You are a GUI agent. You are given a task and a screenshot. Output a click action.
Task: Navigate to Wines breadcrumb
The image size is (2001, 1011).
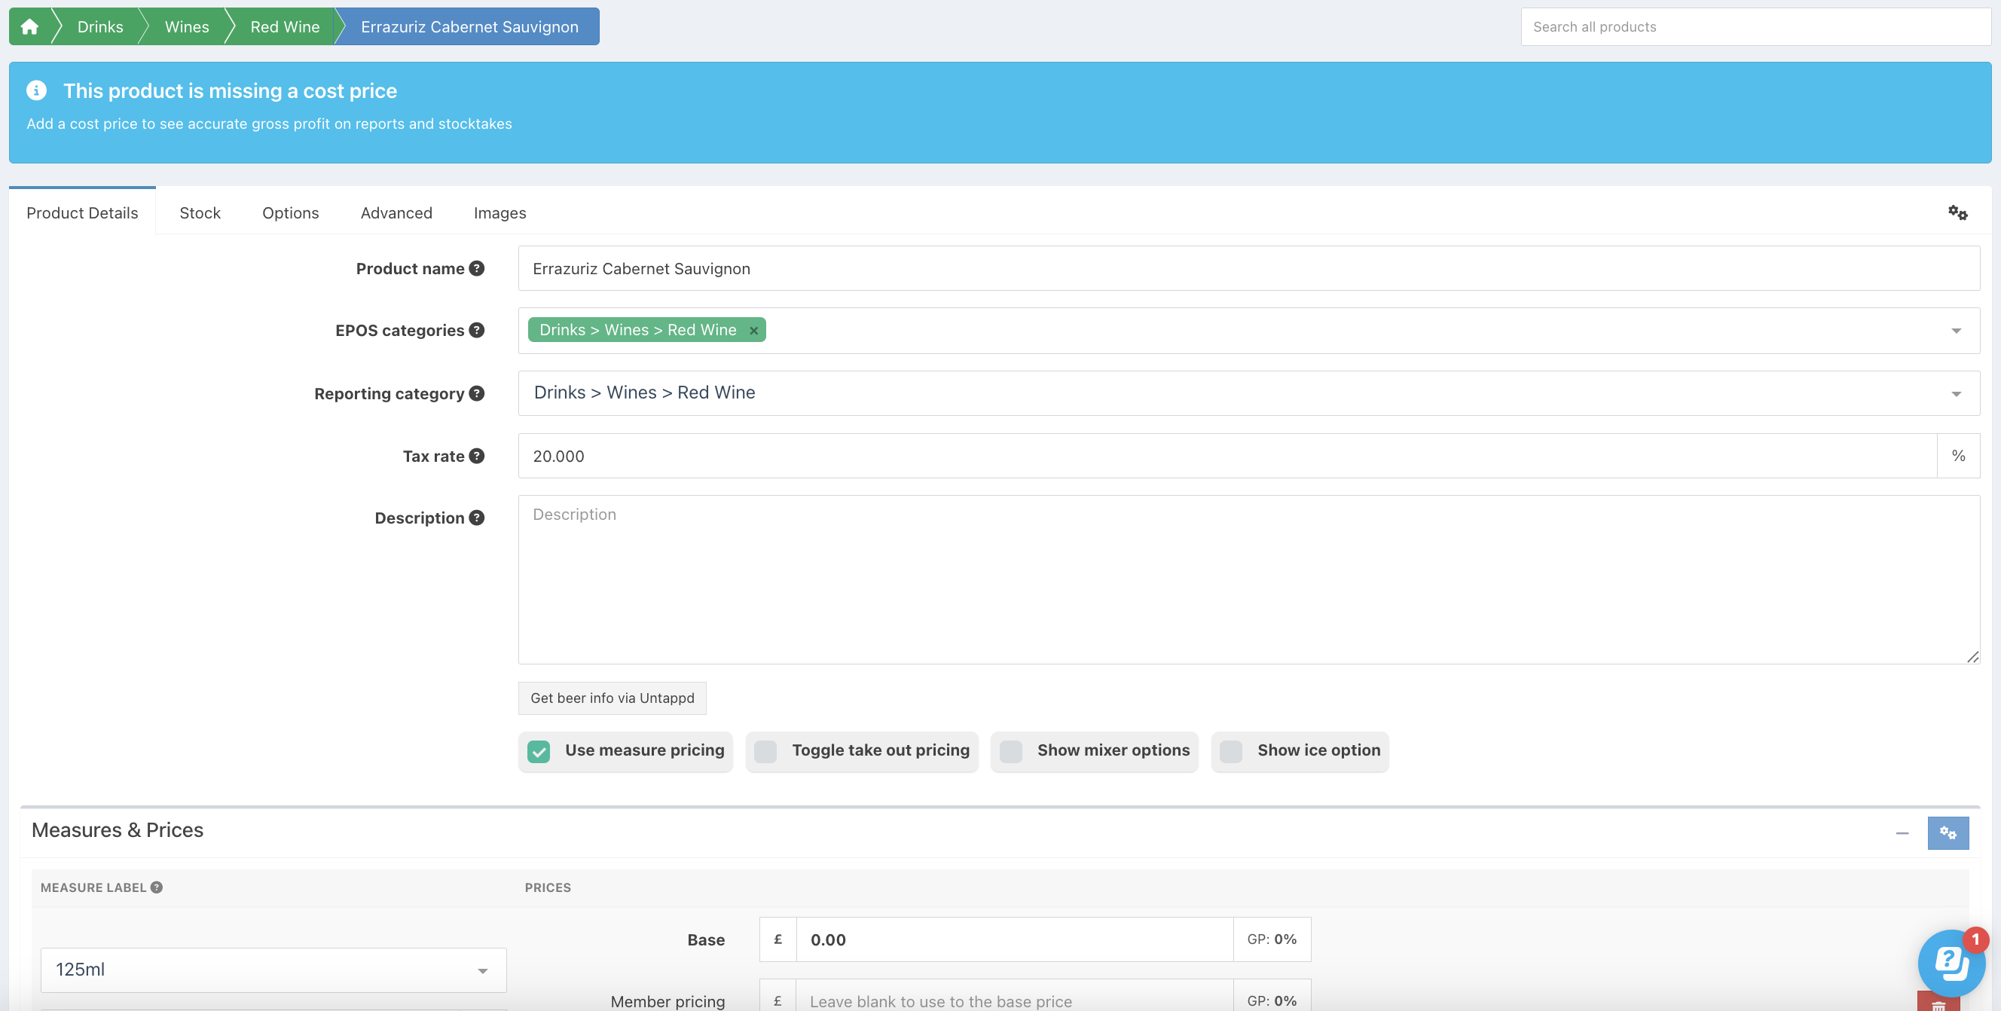[187, 26]
